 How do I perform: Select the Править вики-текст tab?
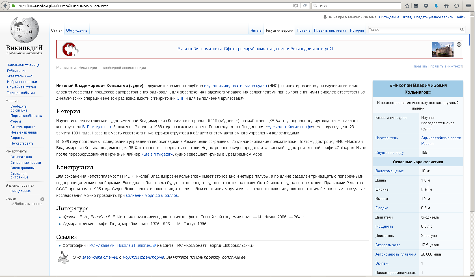[330, 30]
